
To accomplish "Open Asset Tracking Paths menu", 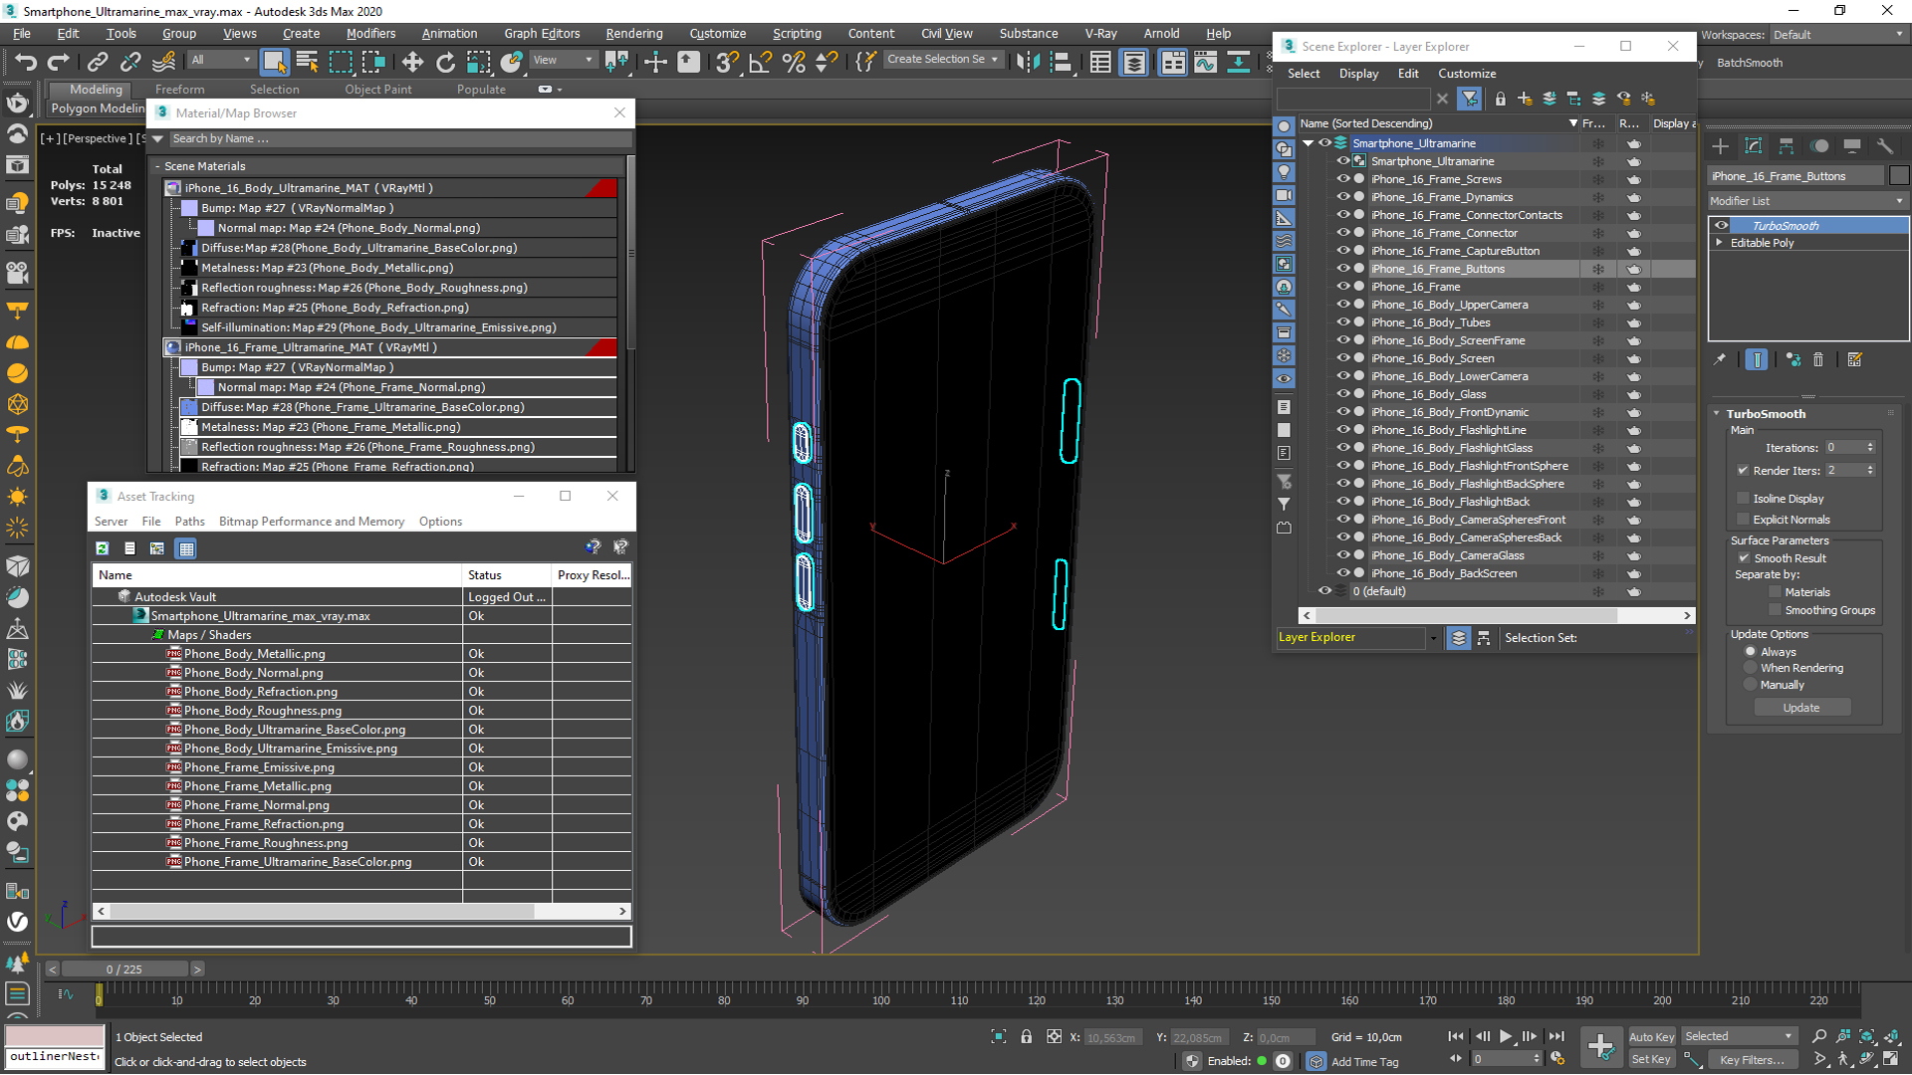I will (189, 522).
